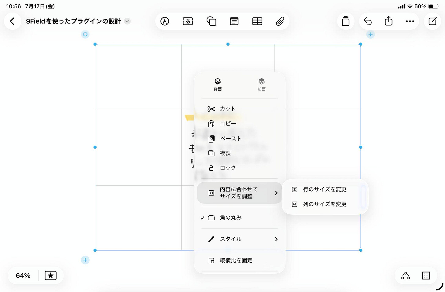
Task: Open the board title dropdown chevron
Action: coord(127,21)
